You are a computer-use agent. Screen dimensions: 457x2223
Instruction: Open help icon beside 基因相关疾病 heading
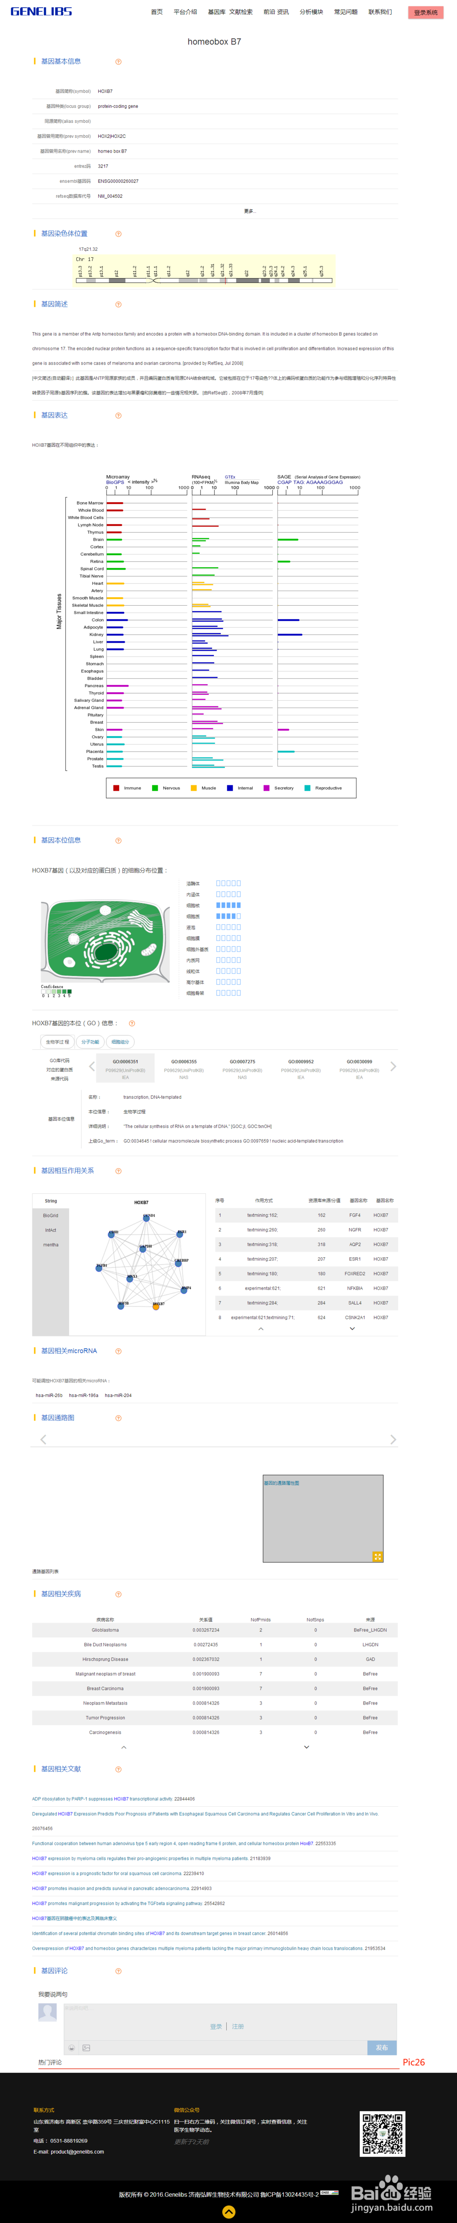pos(118,1595)
